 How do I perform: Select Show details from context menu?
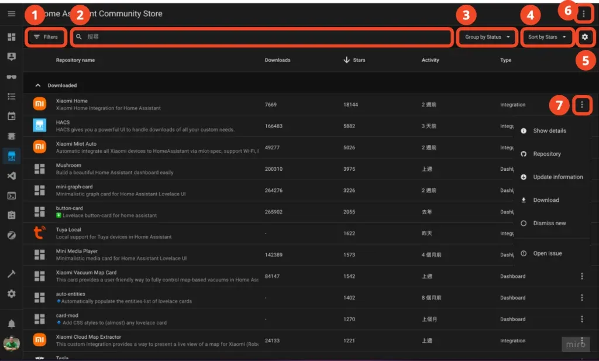549,131
